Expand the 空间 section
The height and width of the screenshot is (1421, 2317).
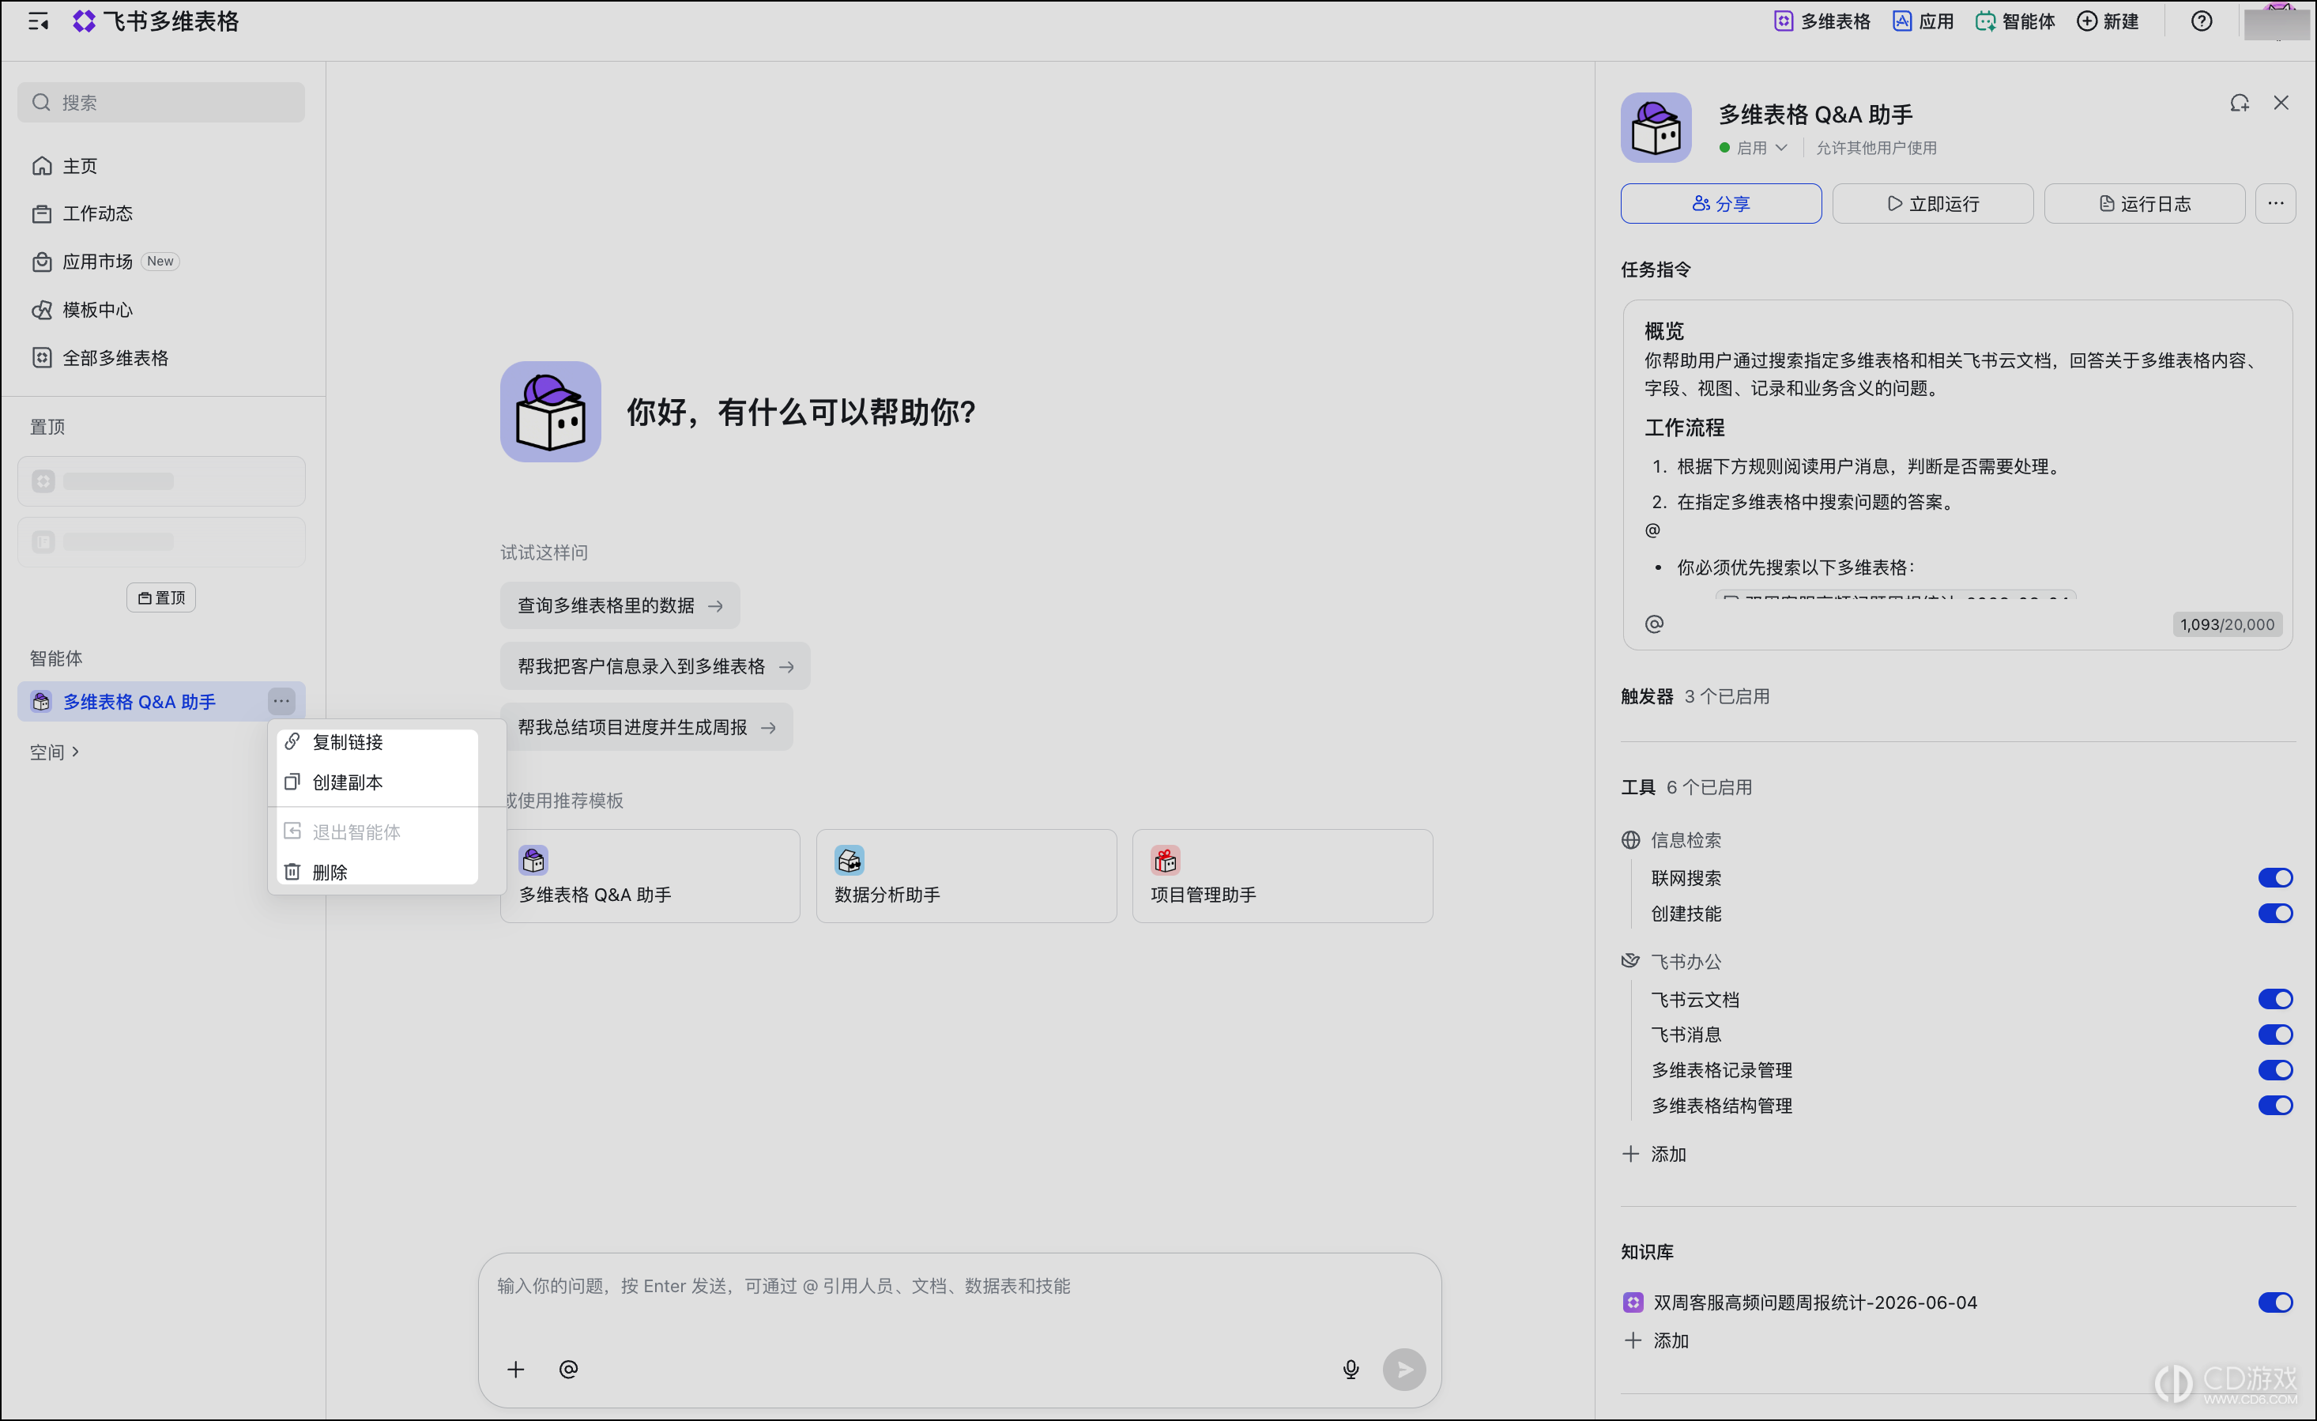coord(54,752)
